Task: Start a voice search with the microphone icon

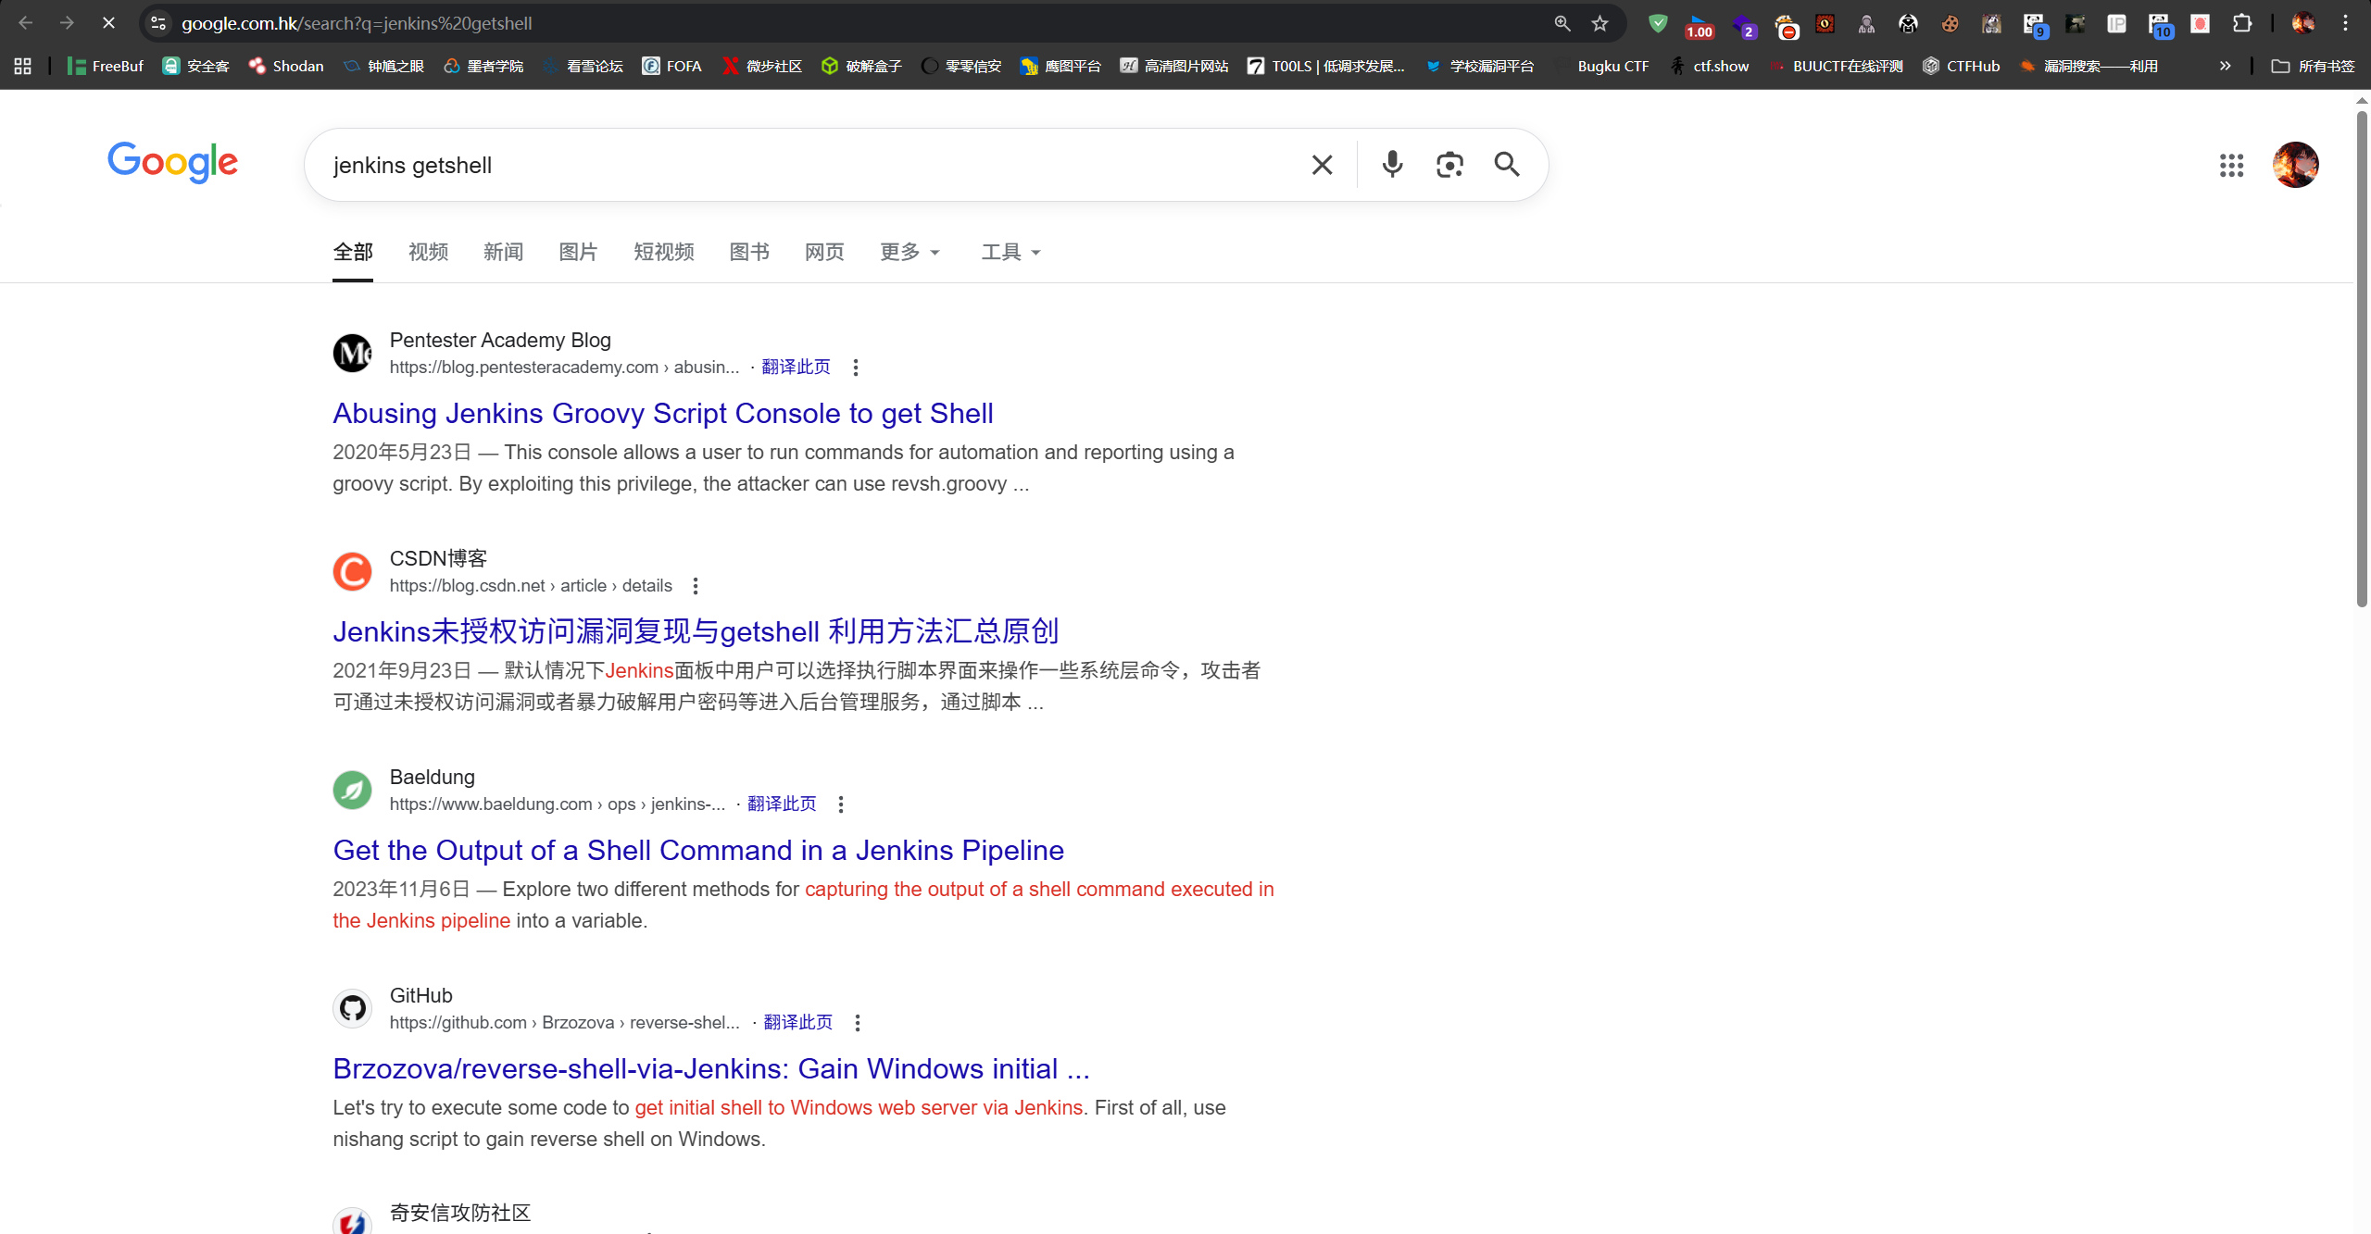Action: pyautogui.click(x=1391, y=165)
